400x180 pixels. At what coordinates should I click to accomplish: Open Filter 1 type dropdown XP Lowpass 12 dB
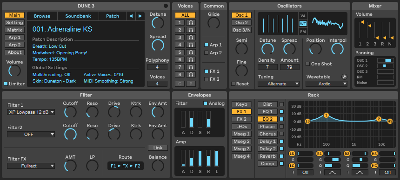(31, 112)
